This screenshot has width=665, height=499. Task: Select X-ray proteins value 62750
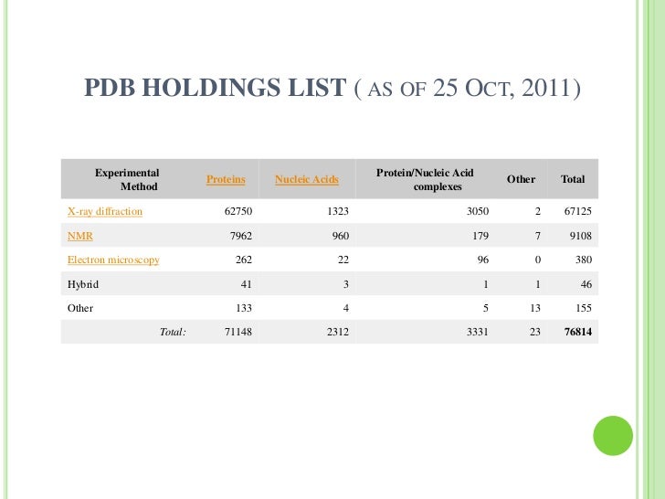click(238, 211)
